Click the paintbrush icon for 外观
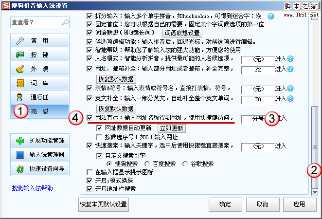 (20, 69)
